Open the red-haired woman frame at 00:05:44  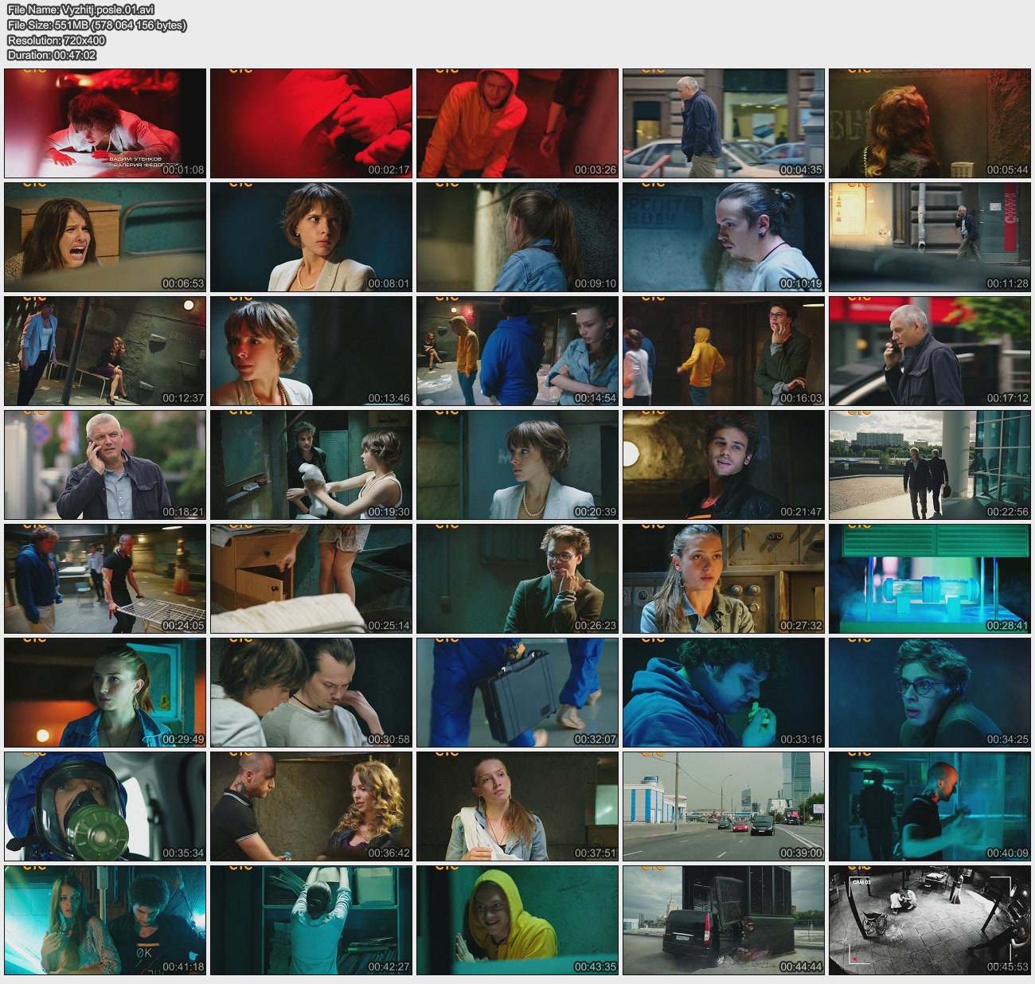tap(929, 123)
